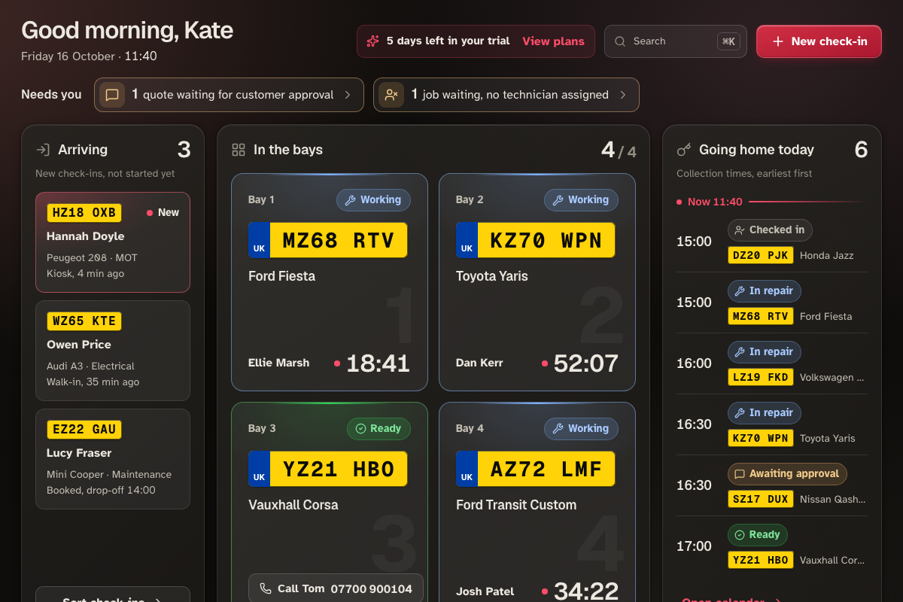
Task: Click the Awaiting approval speech-bubble icon
Action: [x=740, y=474]
